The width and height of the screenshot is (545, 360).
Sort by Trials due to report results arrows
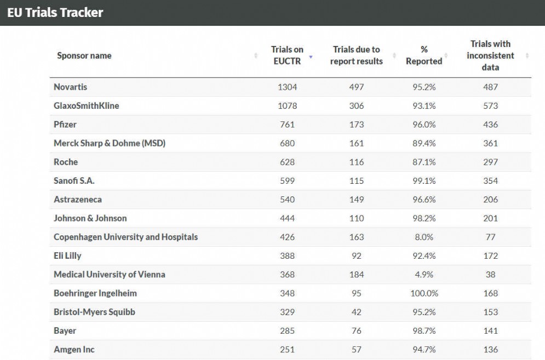tap(394, 56)
